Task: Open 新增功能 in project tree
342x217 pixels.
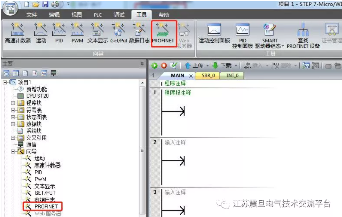Action: click(32, 89)
